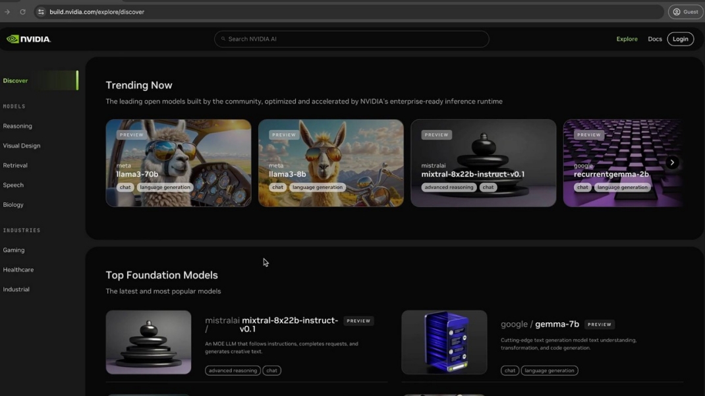Screen dimensions: 705x396
Task: Open the mixtral-8x22b-instruct-v0.1 trending card
Action: pyautogui.click(x=483, y=163)
